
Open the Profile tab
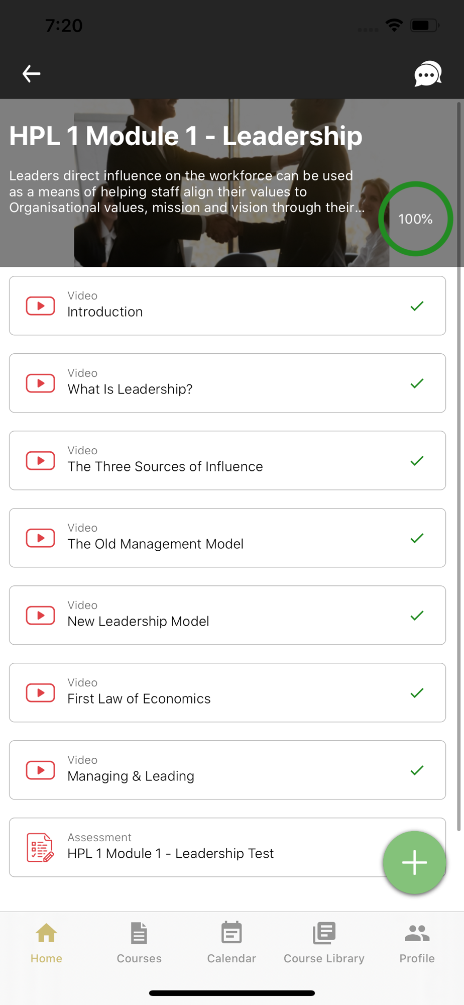coord(417,943)
